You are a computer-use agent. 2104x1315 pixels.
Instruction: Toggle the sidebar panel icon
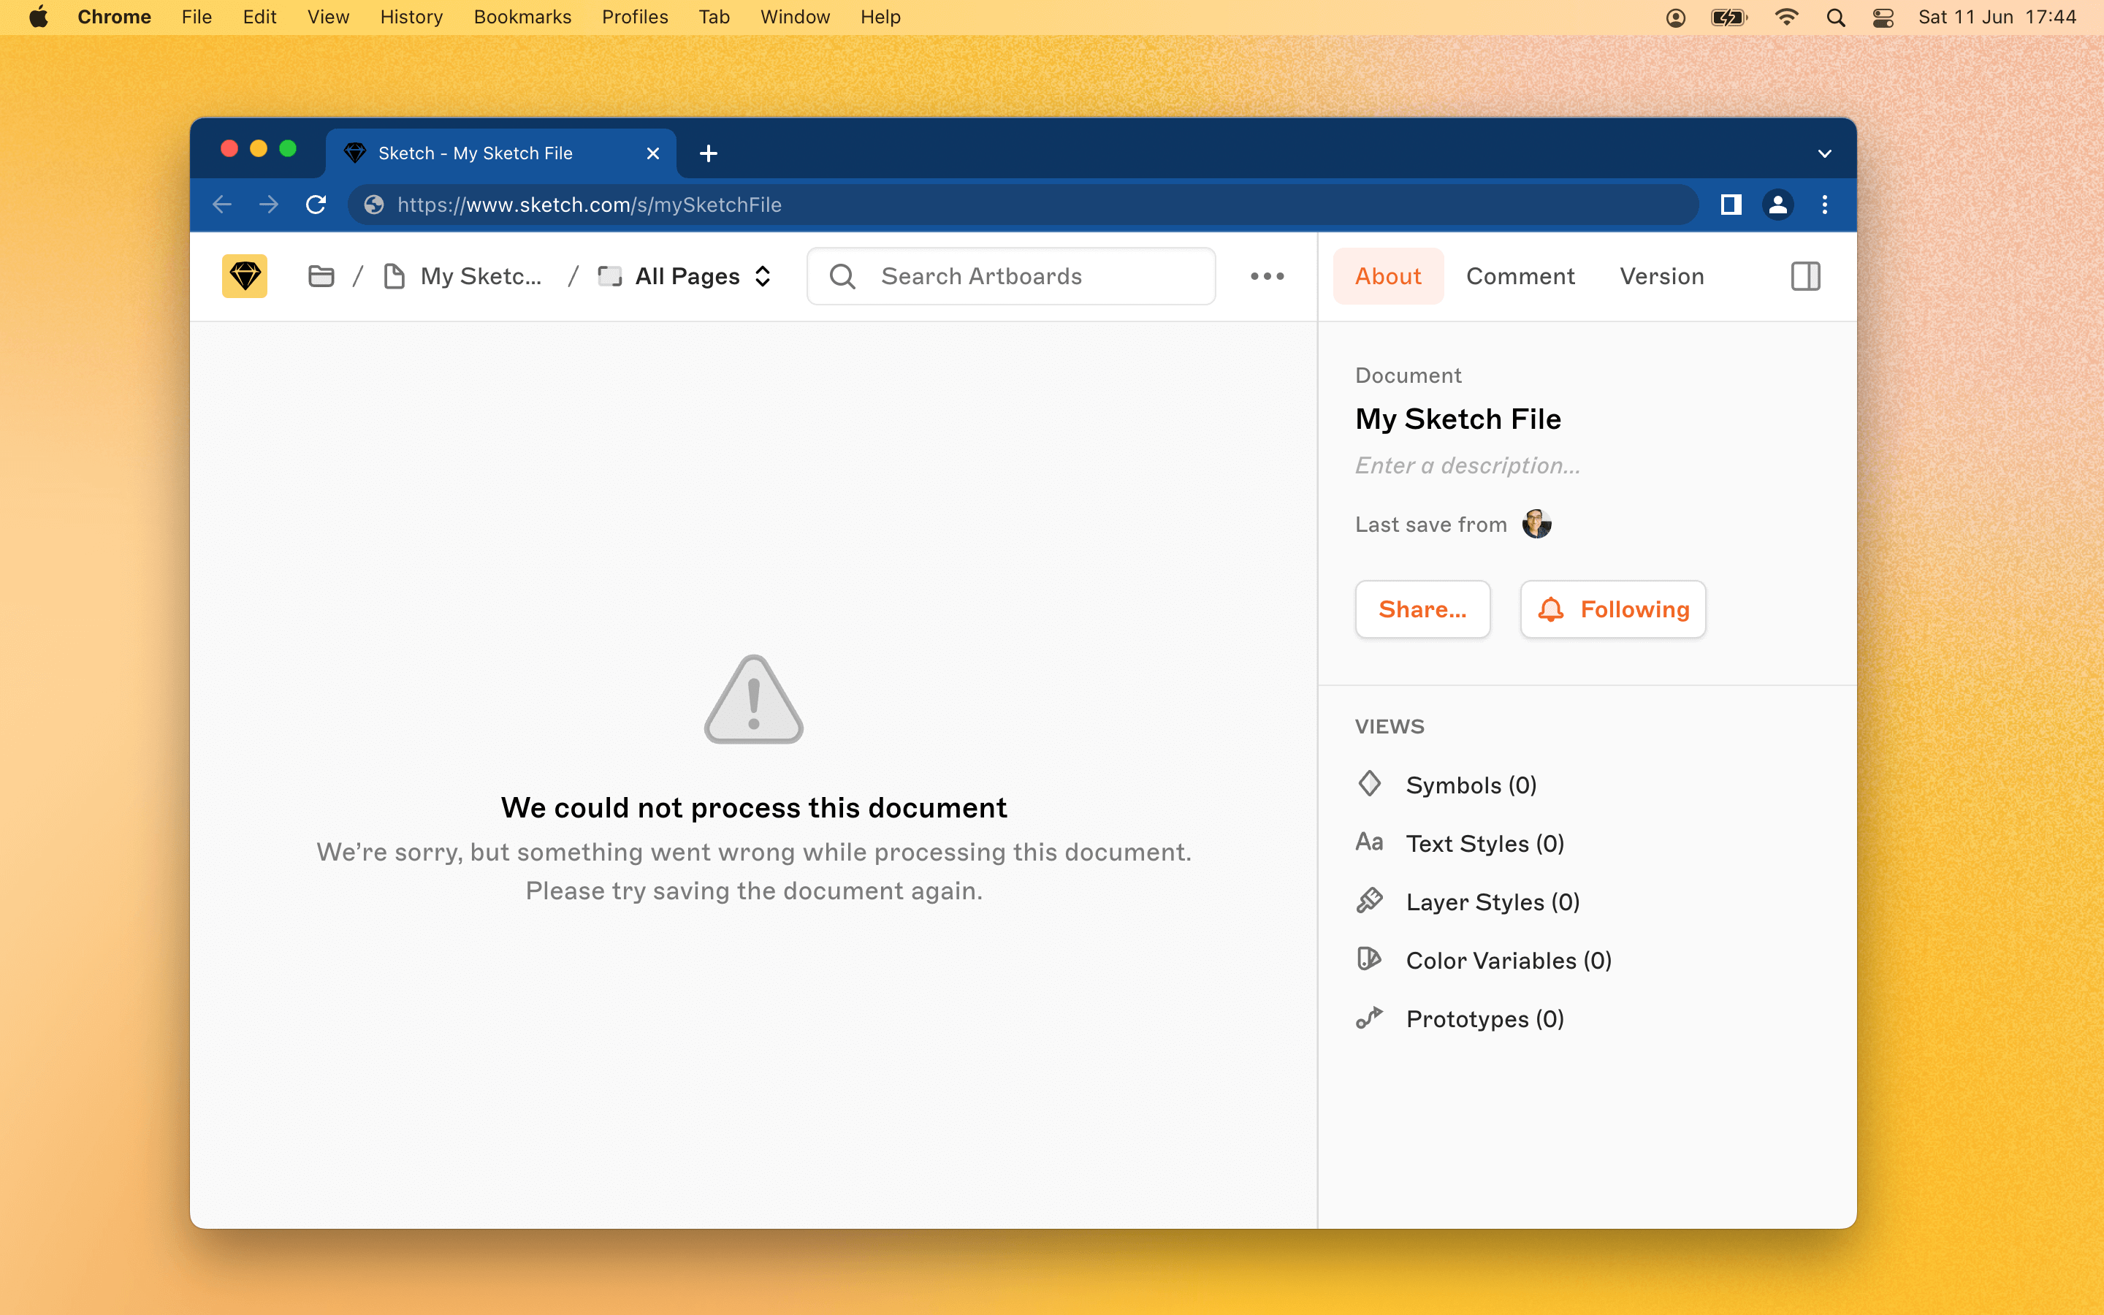(1805, 277)
